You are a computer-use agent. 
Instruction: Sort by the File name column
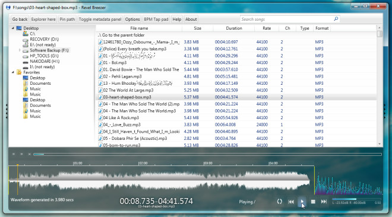[x=139, y=28]
